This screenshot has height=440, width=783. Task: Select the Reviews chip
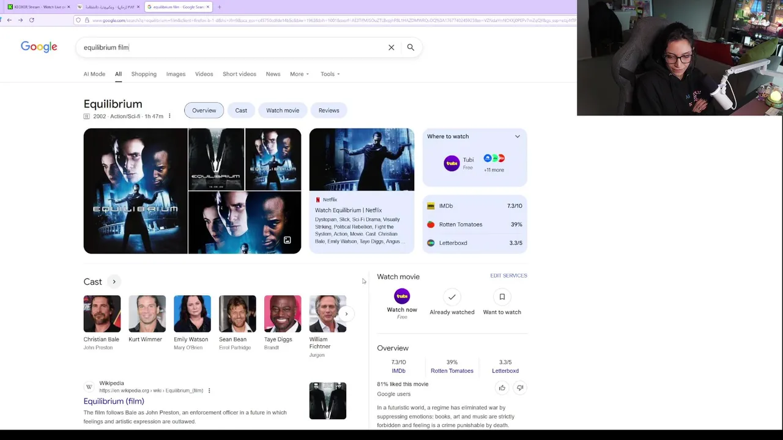[328, 111]
